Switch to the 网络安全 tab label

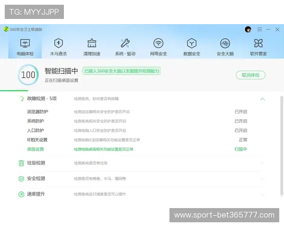(x=158, y=54)
